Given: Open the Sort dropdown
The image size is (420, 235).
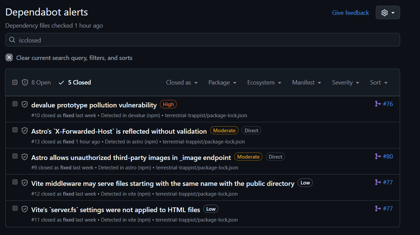Looking at the screenshot, I should (x=379, y=82).
